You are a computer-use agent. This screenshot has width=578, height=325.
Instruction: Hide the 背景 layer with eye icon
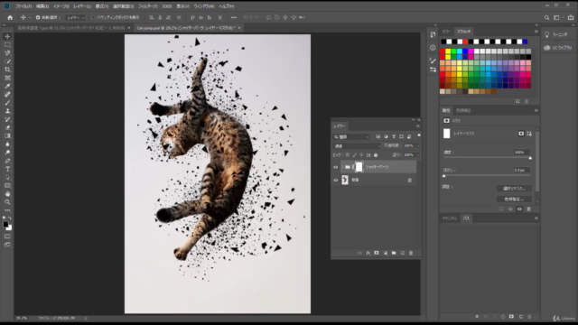pyautogui.click(x=335, y=181)
